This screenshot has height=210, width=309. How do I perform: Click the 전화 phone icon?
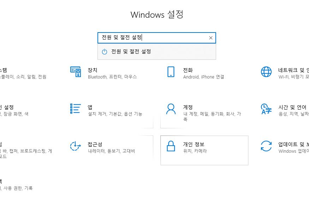tap(171, 72)
